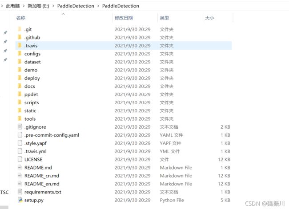Expand chevron before last PaddleDetection breadcrumb

[98, 6]
